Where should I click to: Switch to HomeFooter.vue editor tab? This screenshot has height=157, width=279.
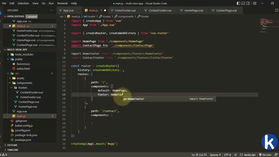click(125, 10)
